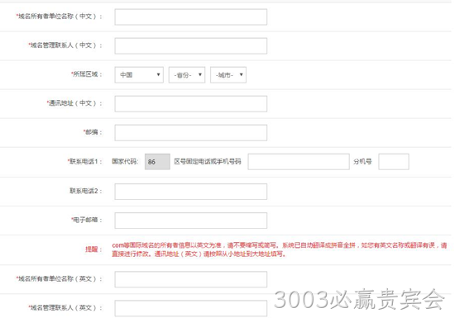Click the 国家代码 label text

[x=125, y=161]
